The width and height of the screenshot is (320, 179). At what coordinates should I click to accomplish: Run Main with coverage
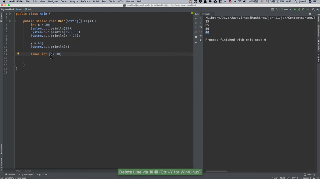pos(303,9)
